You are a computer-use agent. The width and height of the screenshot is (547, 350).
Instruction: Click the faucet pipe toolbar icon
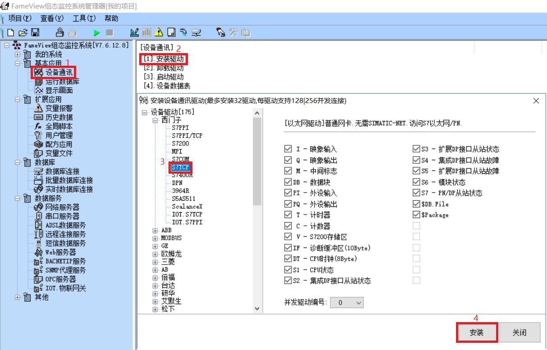(x=183, y=32)
